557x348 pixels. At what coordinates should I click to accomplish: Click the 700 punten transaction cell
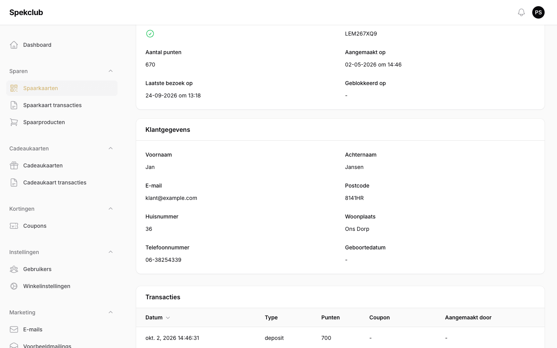tap(326, 338)
